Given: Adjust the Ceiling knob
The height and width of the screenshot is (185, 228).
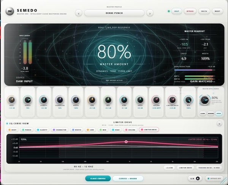Looking at the screenshot, I should tap(156, 100).
